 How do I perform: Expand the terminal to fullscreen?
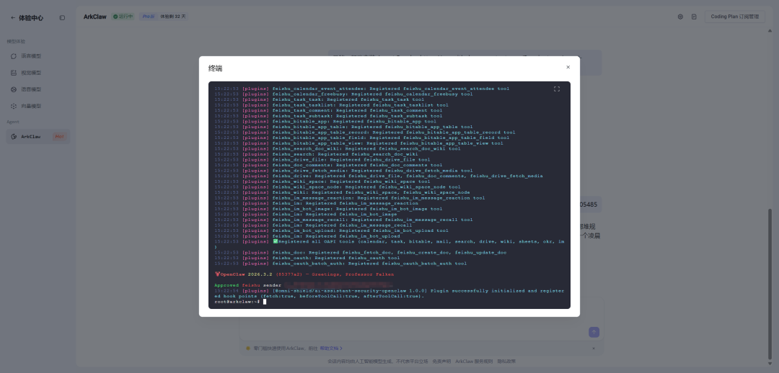(x=556, y=89)
